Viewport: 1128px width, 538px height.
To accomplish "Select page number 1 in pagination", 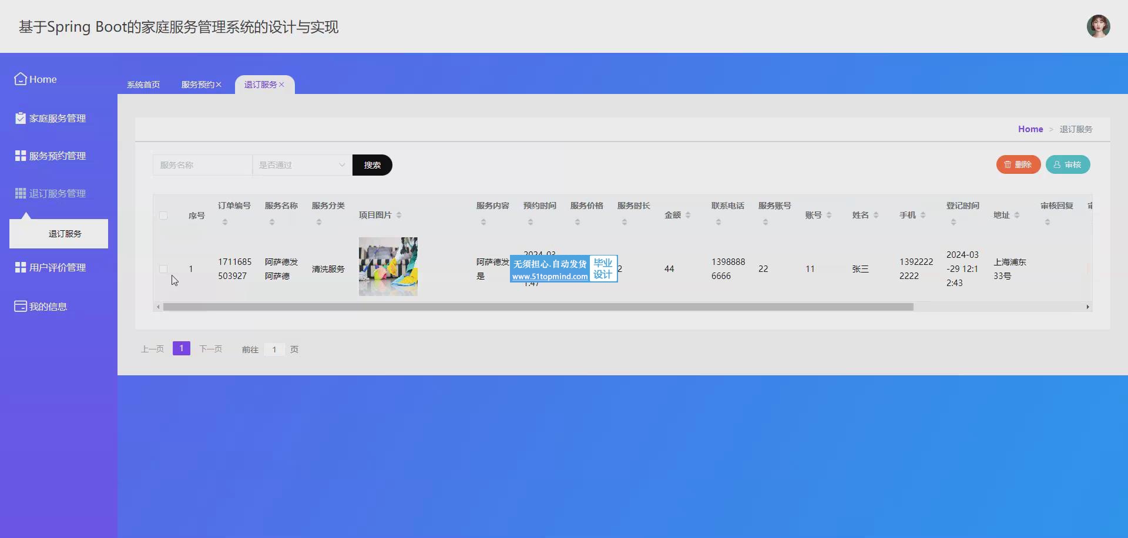I will pyautogui.click(x=182, y=348).
